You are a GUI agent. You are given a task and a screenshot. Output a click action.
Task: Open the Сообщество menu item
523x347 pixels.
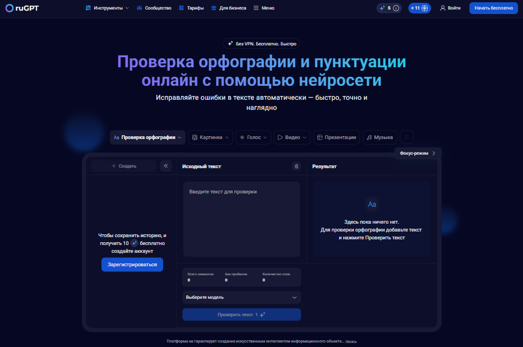pos(154,8)
